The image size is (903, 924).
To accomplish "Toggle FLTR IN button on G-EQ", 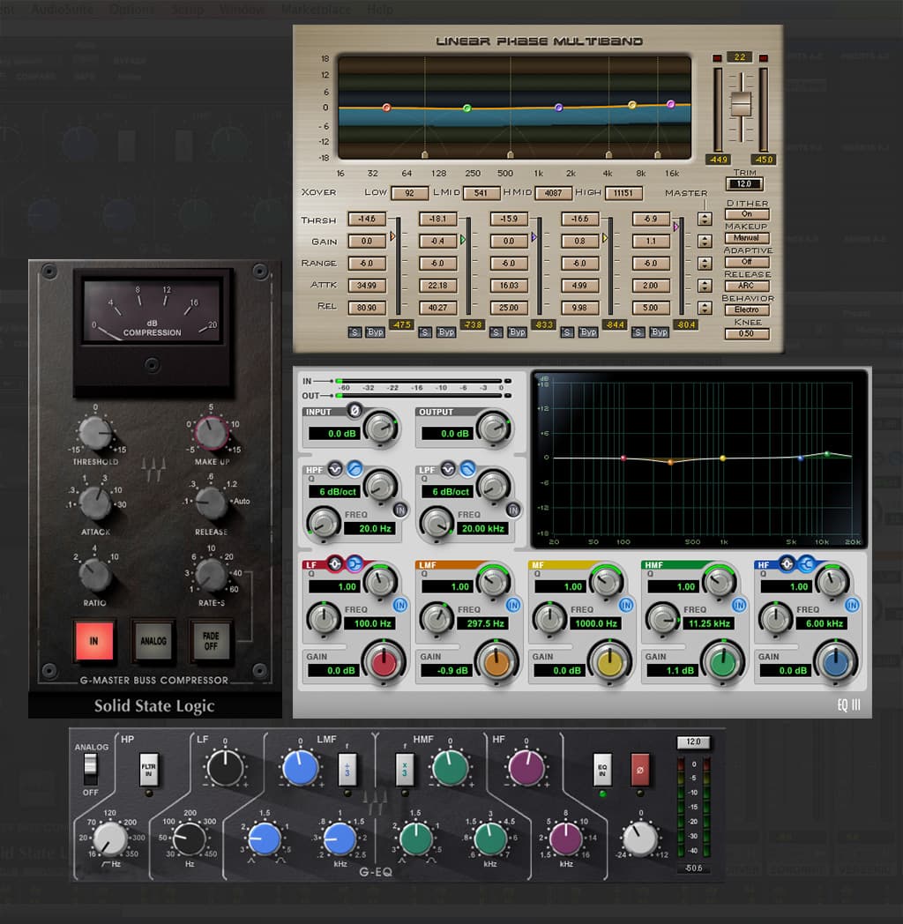I will (x=148, y=770).
